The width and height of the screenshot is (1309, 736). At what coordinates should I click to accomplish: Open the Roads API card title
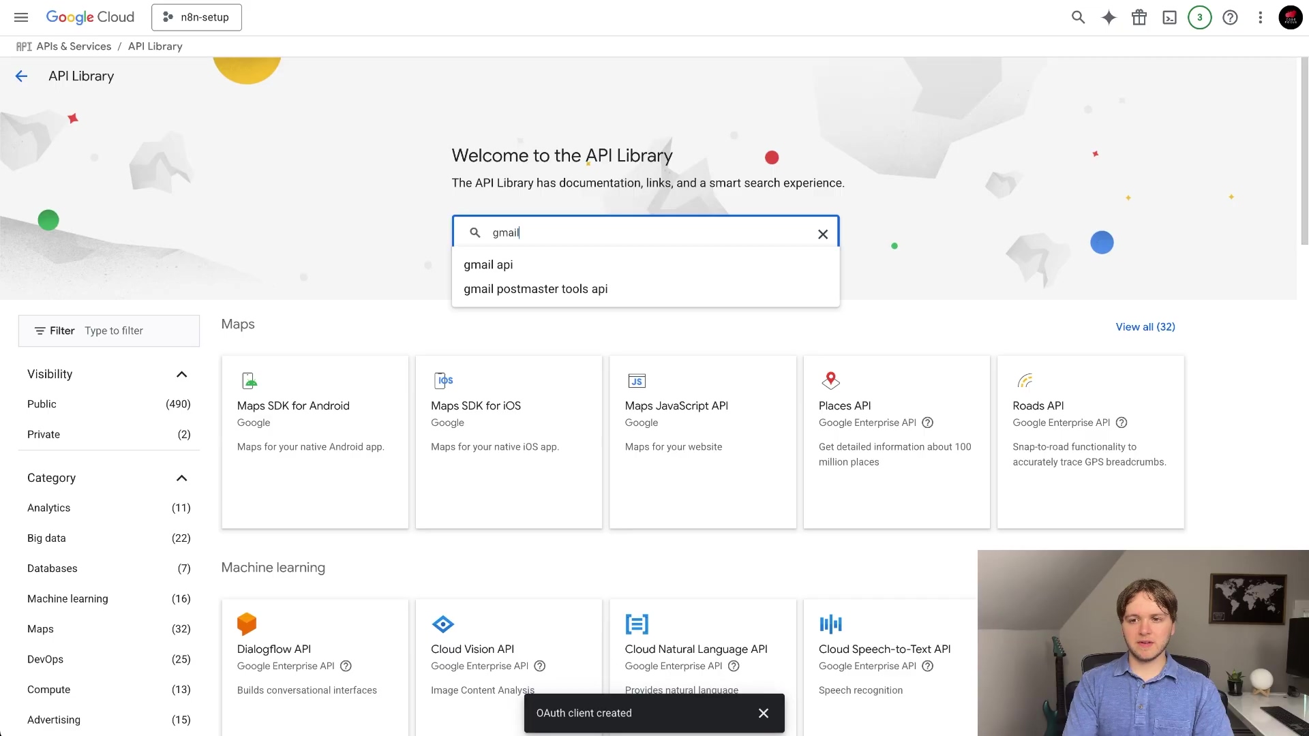point(1038,405)
